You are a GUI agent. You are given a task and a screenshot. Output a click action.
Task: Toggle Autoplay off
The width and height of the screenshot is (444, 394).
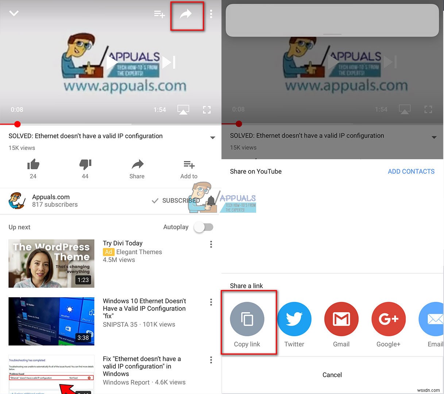coord(203,227)
